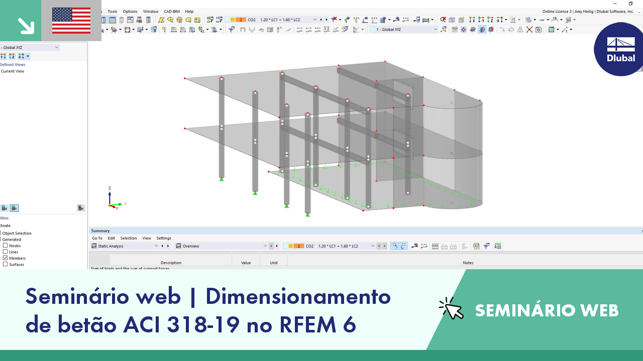This screenshot has height=361, width=643.
Task: Click the view in X direction axis icon
Action: pos(472,20)
